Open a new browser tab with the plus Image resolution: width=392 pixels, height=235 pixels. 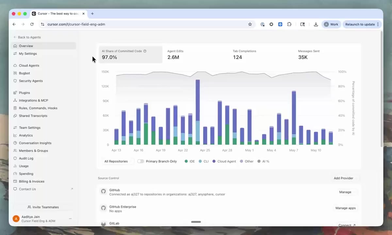[92, 14]
